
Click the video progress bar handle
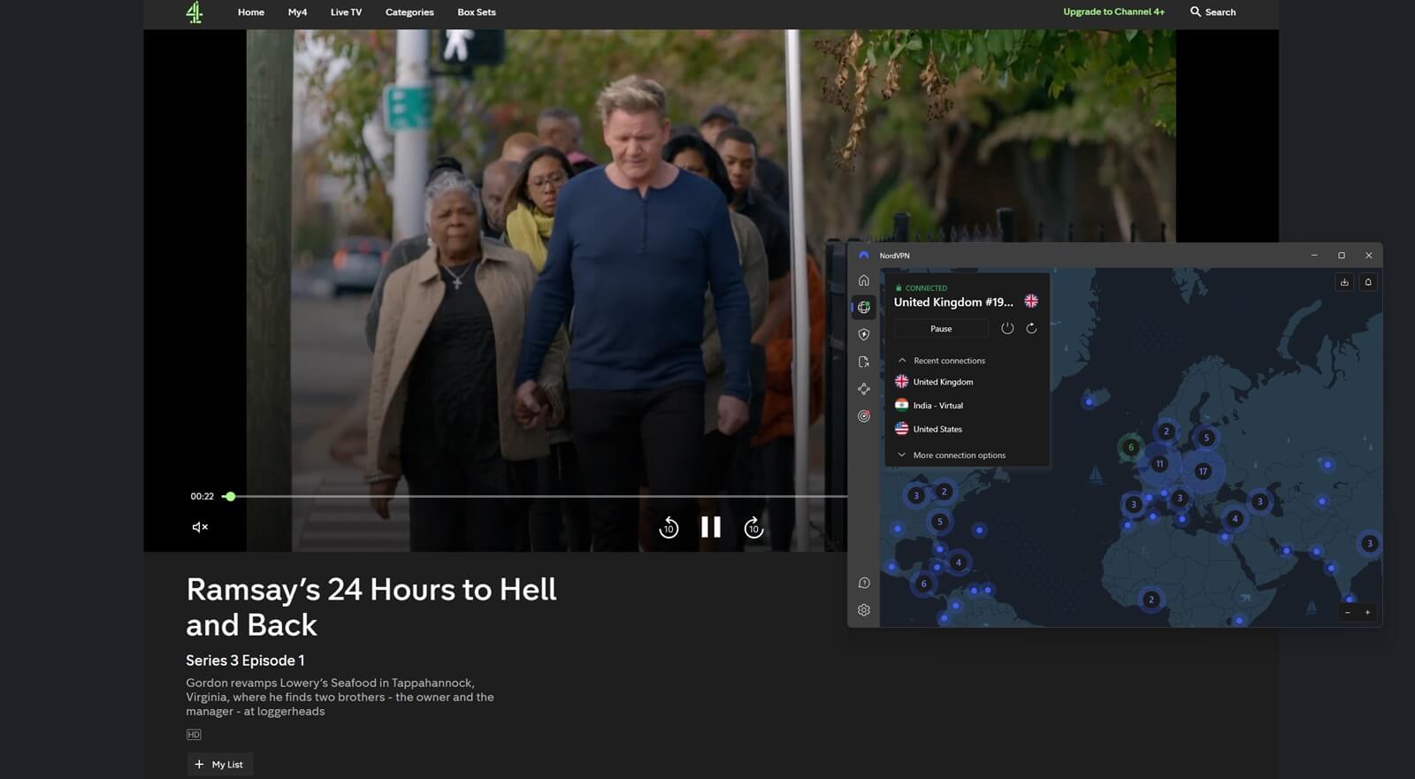[x=230, y=496]
